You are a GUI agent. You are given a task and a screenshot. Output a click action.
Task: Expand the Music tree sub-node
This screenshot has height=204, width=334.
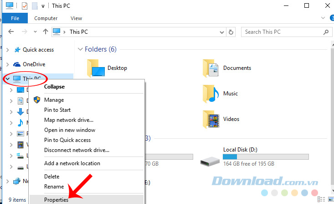tap(11, 123)
